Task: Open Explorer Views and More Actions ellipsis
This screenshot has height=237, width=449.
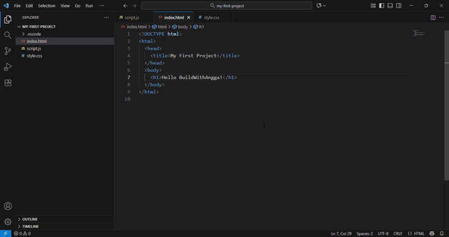Action: 107,17
